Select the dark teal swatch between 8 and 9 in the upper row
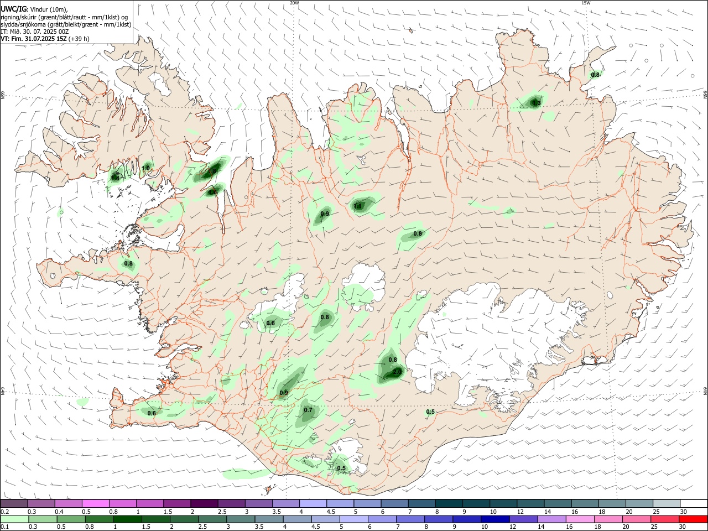The image size is (708, 531). [448, 504]
